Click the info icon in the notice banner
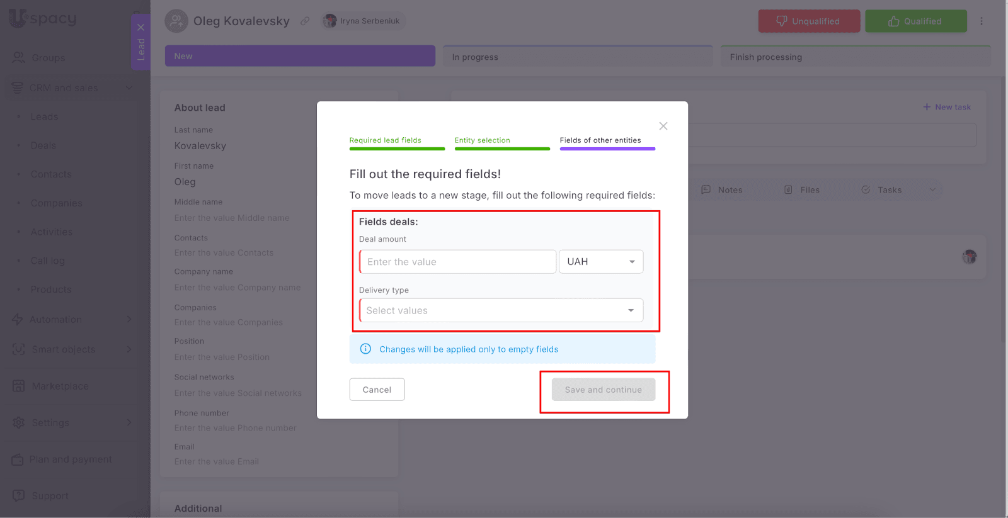Image resolution: width=1008 pixels, height=518 pixels. coord(365,349)
